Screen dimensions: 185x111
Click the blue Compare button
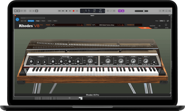[31, 21]
